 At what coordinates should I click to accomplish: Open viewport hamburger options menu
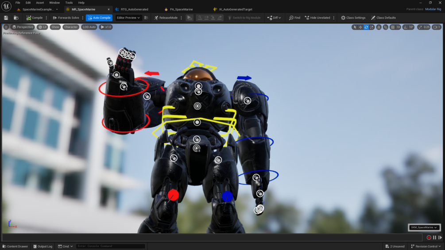pos(6,27)
